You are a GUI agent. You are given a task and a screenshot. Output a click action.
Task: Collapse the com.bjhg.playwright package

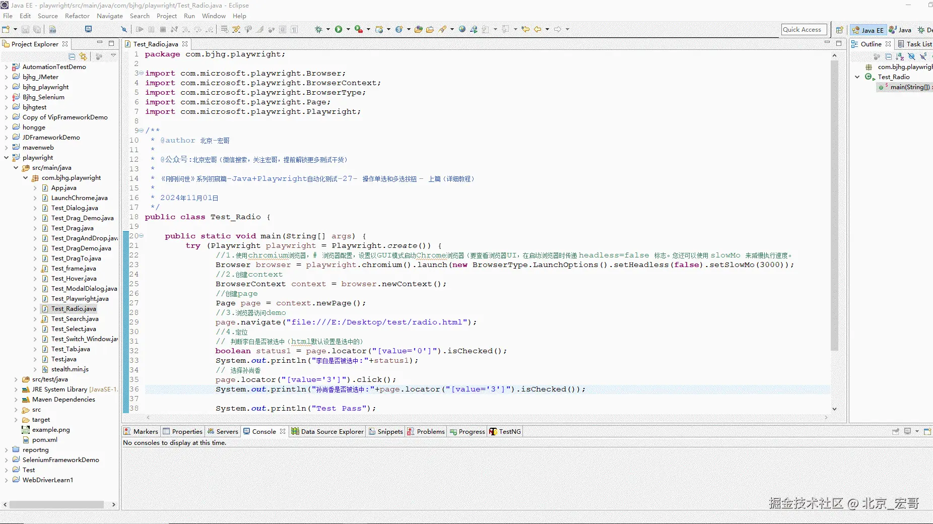coord(25,178)
